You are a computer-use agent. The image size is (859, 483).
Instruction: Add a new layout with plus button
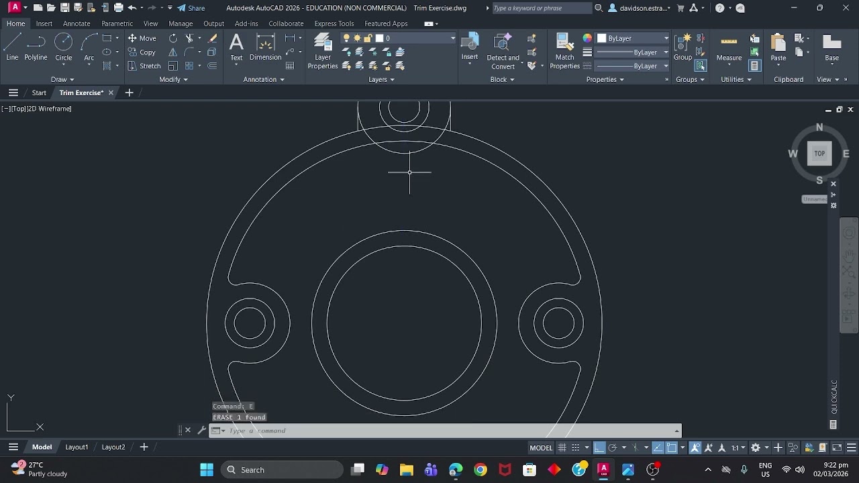[x=144, y=447]
